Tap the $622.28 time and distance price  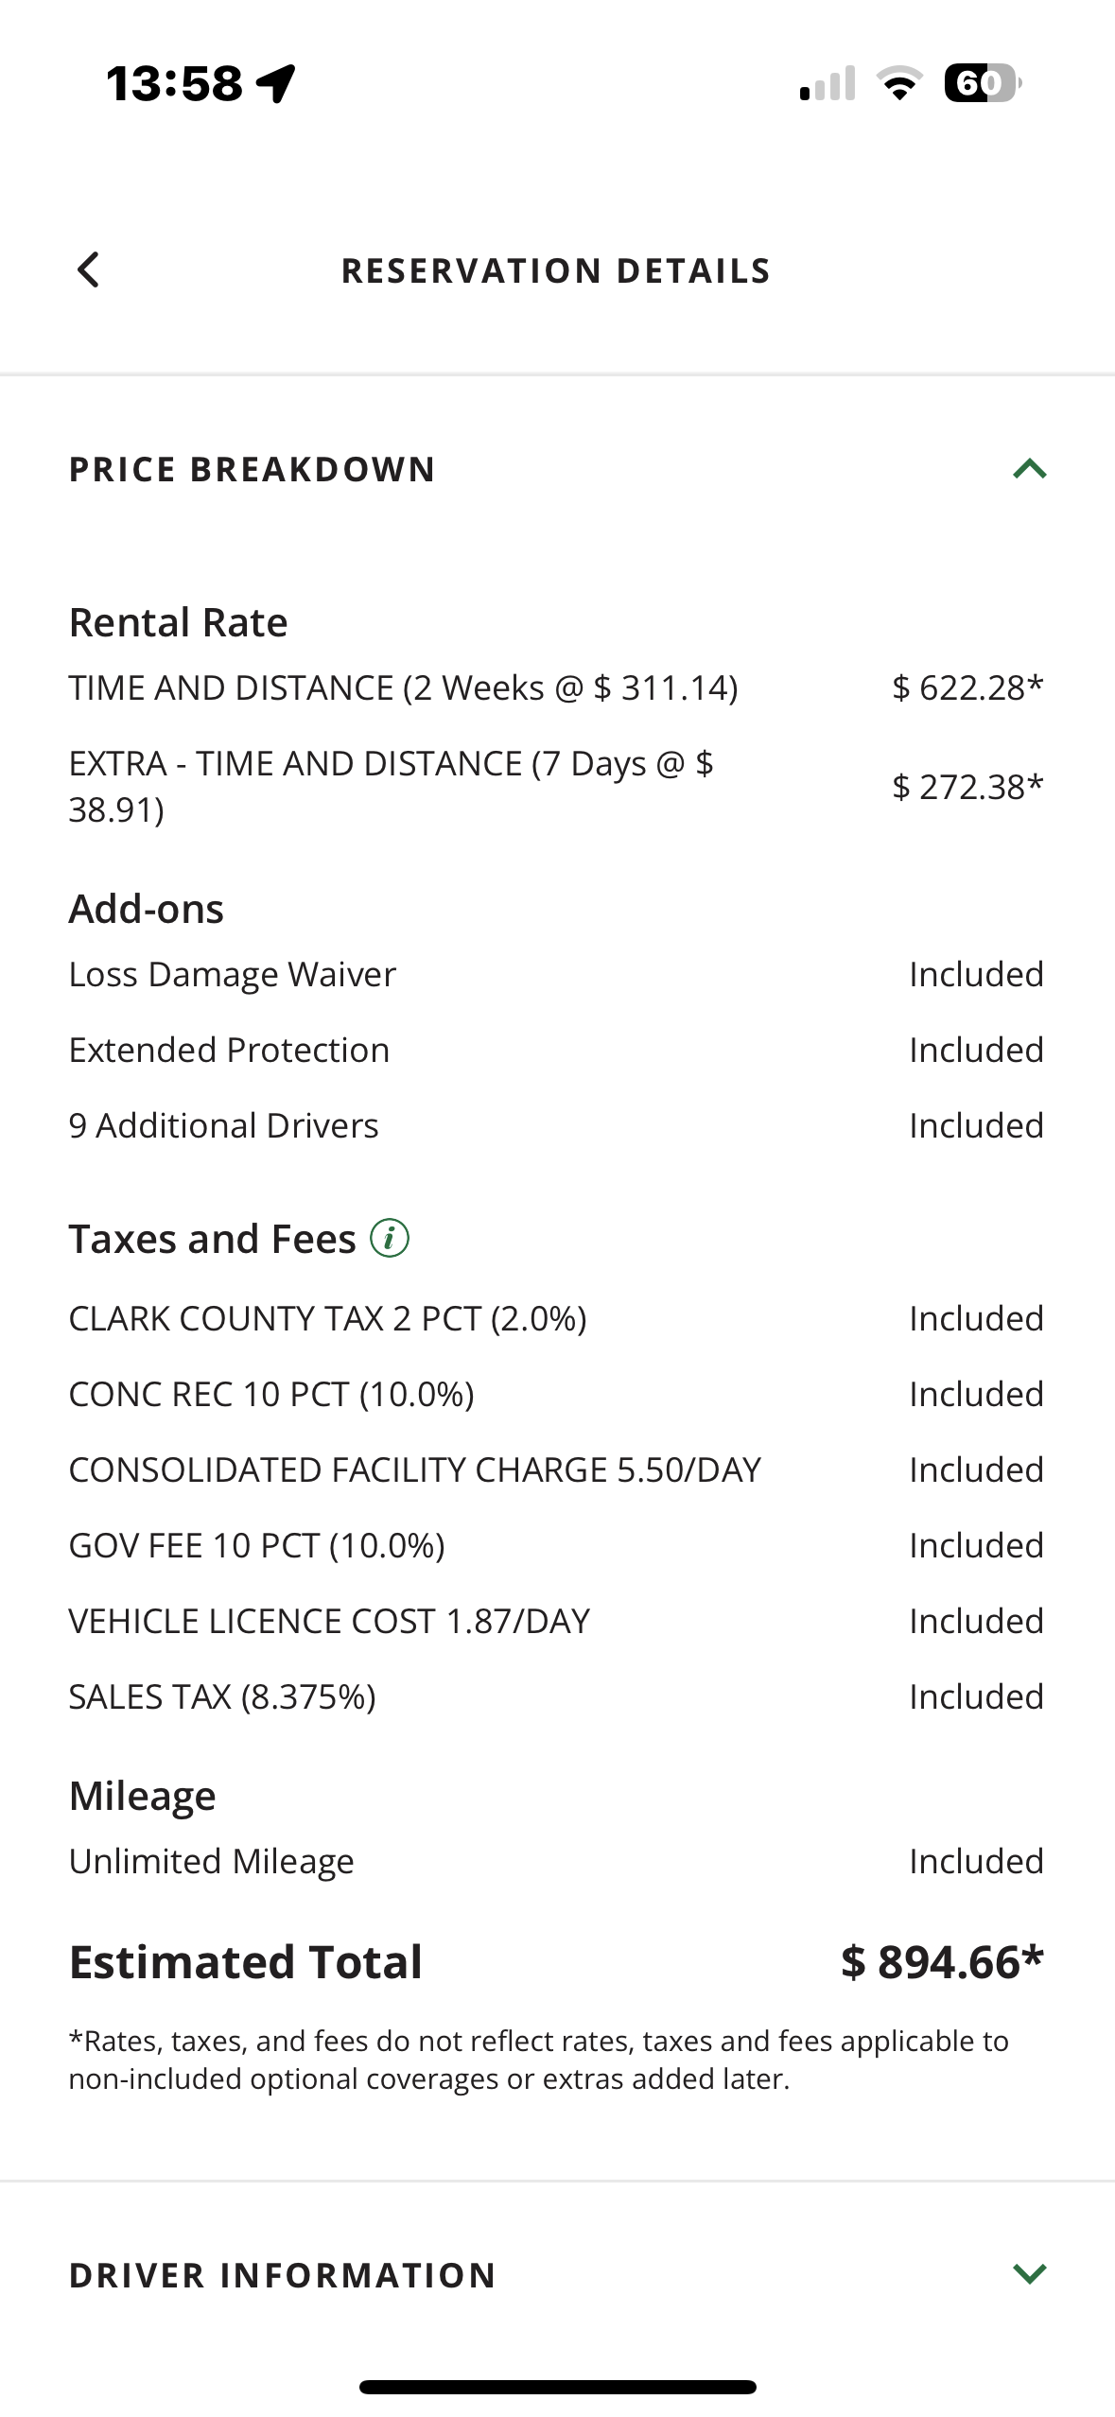(967, 687)
